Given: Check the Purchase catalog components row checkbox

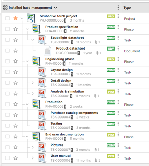Looking at the screenshot, I should pyautogui.click(x=8, y=115).
